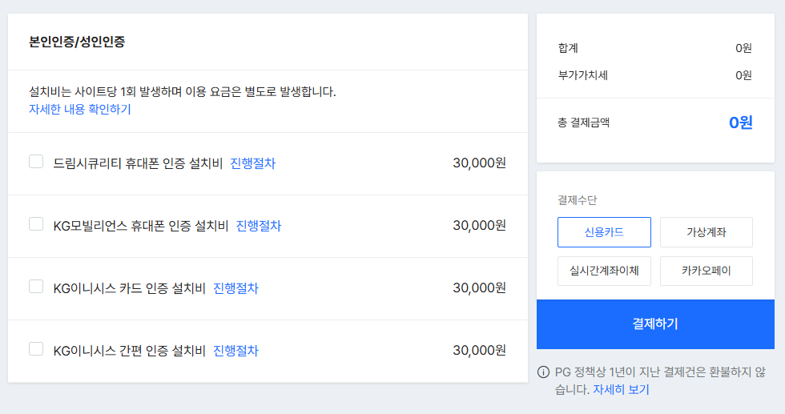The height and width of the screenshot is (414, 785).
Task: Click the 결제수단 section label
Action: point(578,200)
